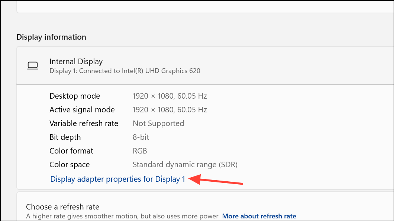The height and width of the screenshot is (221, 394).
Task: Click the Display information section heading
Action: (x=51, y=37)
